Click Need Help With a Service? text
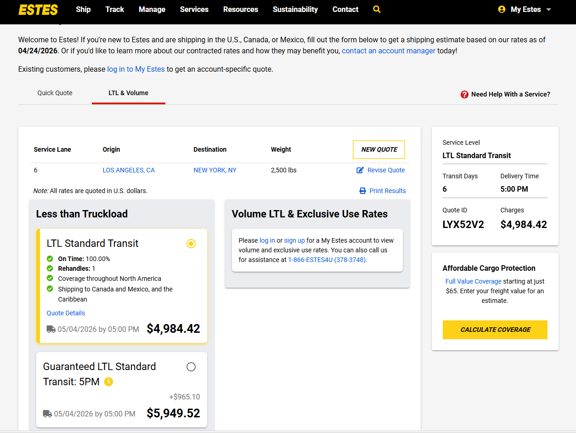The height and width of the screenshot is (433, 576). point(511,94)
